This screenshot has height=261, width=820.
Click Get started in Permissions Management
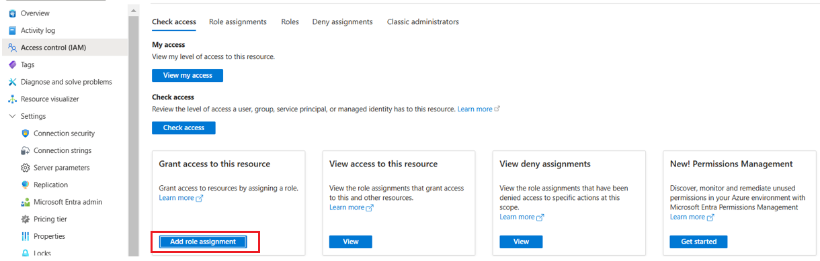coord(698,242)
